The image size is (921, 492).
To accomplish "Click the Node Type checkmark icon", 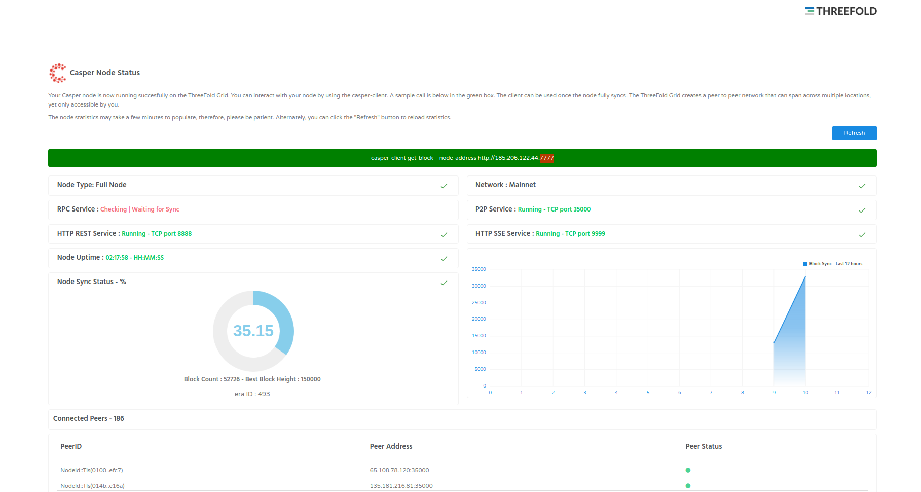I will [x=444, y=186].
